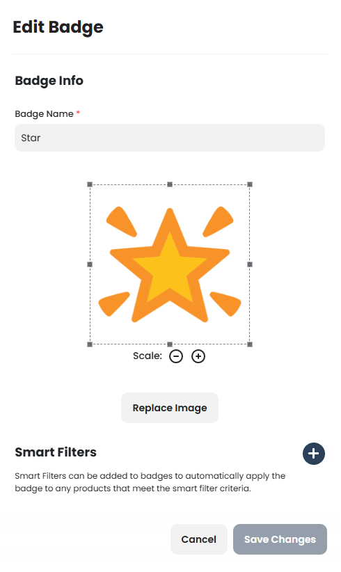Viewport: 341px width, 572px height.
Task: Select the top-left crop handle
Action: tap(90, 184)
